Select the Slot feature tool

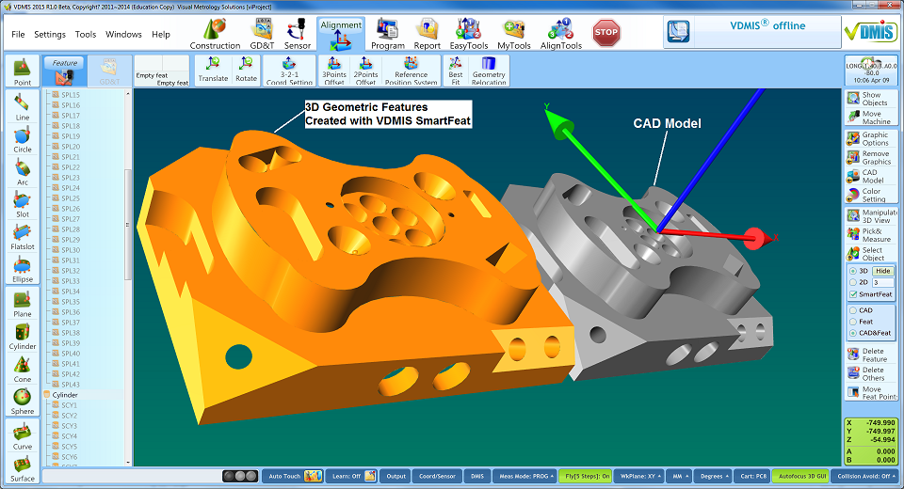(23, 204)
